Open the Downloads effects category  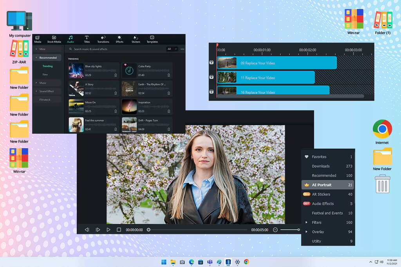point(328,166)
